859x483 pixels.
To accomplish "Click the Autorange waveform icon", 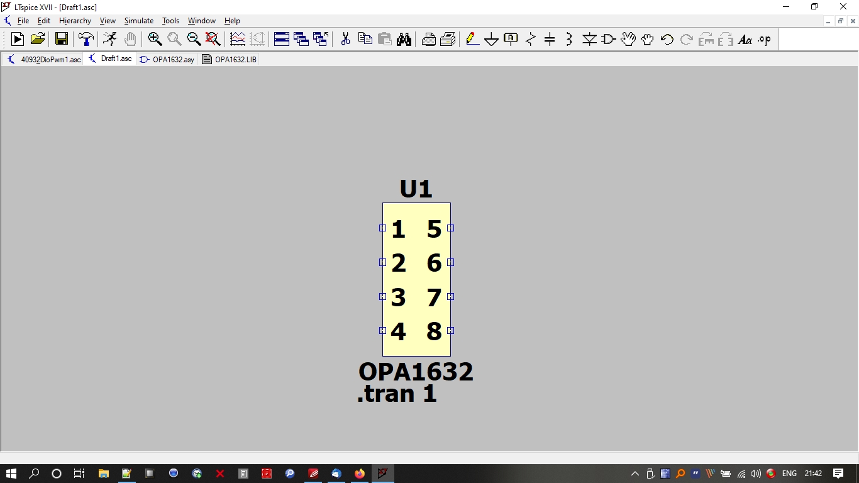I will coord(238,40).
